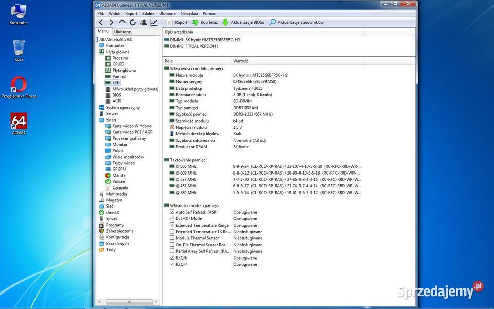This screenshot has width=494, height=309.
Task: Click the user profile toolbar icon
Action: (144, 22)
